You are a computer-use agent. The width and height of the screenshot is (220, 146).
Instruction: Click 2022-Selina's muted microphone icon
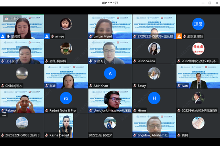pyautogui.click(x=135, y=61)
